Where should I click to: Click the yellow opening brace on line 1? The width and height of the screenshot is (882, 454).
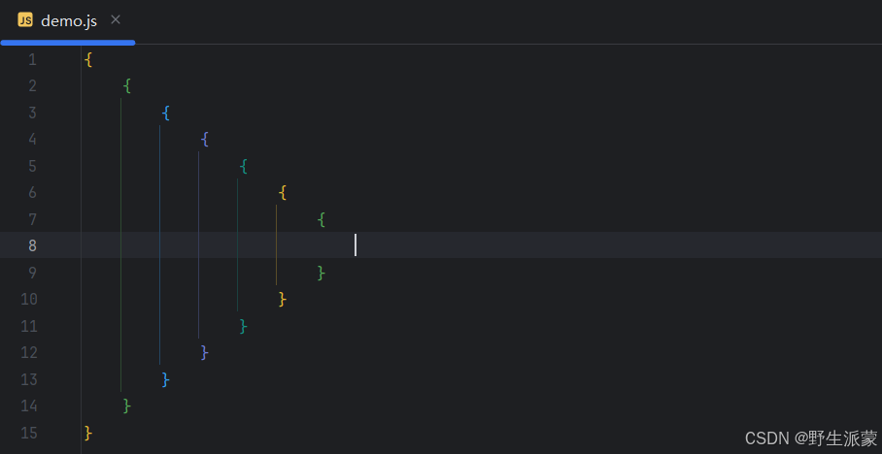tap(88, 59)
